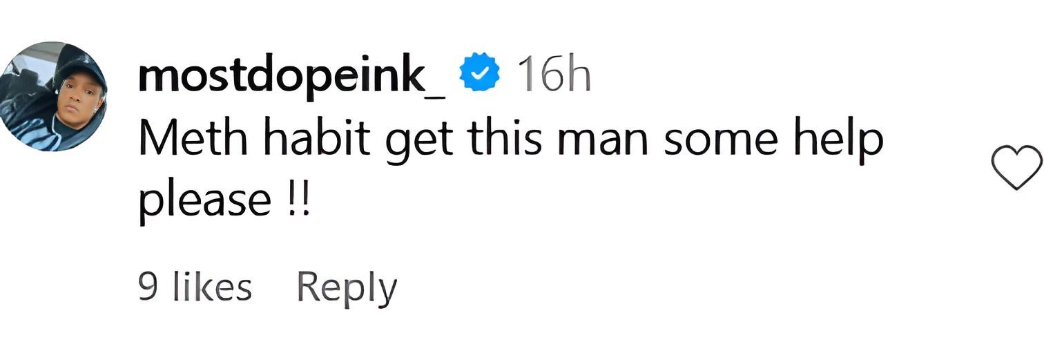Open the comment's posted time "16h"
The image size is (1044, 351).
pyautogui.click(x=554, y=75)
